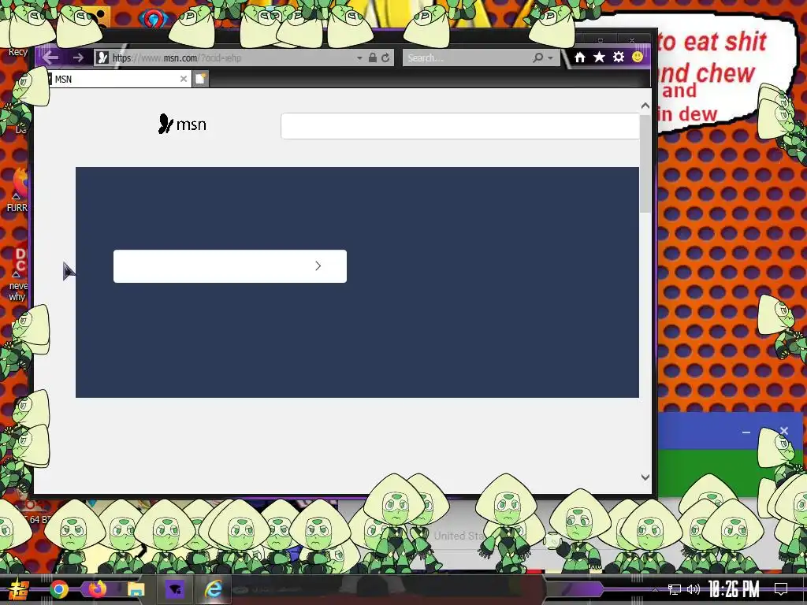Refresh the msn.com page
807x605 pixels.
(385, 58)
